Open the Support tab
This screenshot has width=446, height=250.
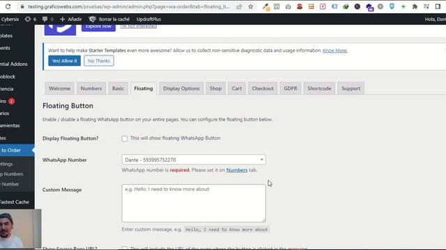pyautogui.click(x=351, y=88)
